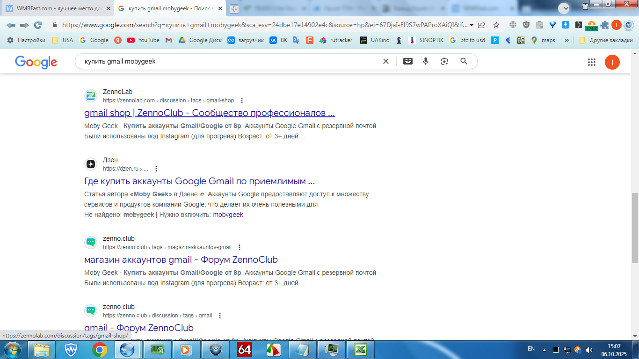Screen dimensions: 639x359
Task: Open the Extensions puzzle icon
Action: coord(605,25)
